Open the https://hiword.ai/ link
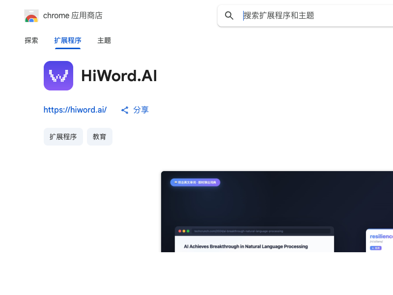The image size is (393, 295). coord(75,110)
